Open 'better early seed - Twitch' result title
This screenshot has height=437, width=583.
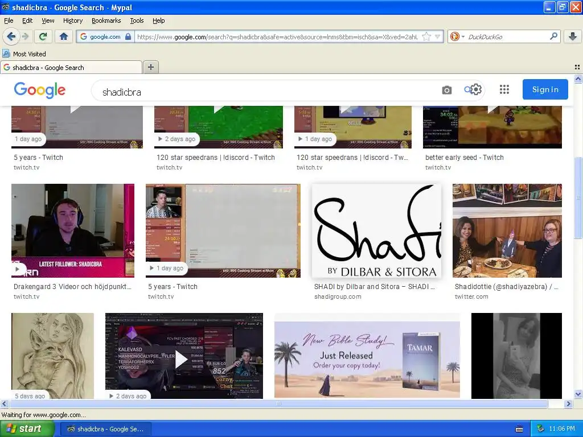pos(465,157)
